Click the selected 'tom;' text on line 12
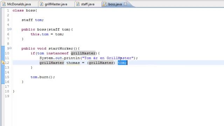The height and width of the screenshot is (126, 224). [122, 63]
